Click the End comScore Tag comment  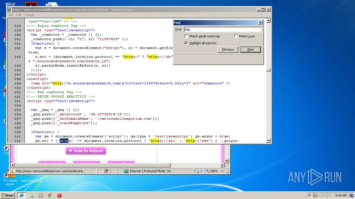click(54, 92)
